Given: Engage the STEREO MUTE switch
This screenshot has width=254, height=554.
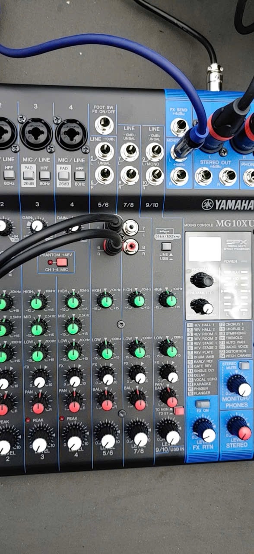Looking at the screenshot, I should point(244,366).
